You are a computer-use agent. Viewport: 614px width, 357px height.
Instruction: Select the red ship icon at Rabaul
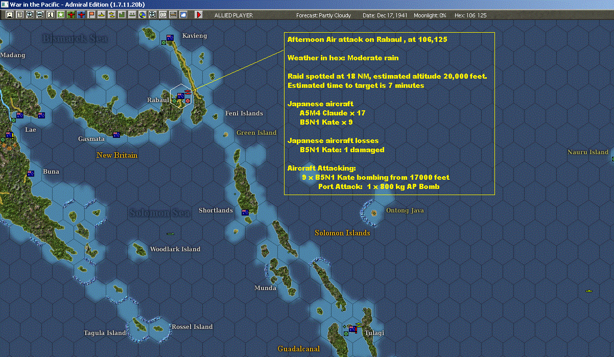click(188, 92)
